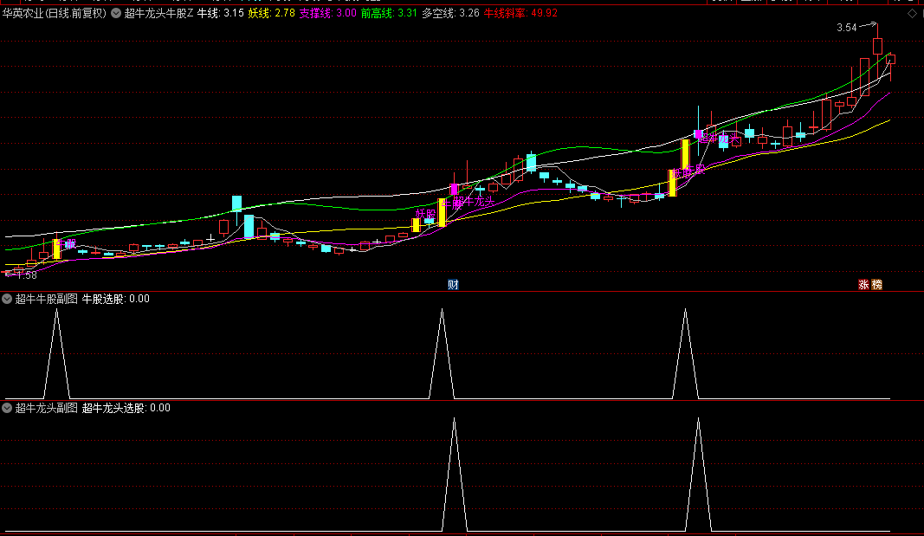The image size is (924, 536).
Task: Click the 财 finance marker icon
Action: 453,285
